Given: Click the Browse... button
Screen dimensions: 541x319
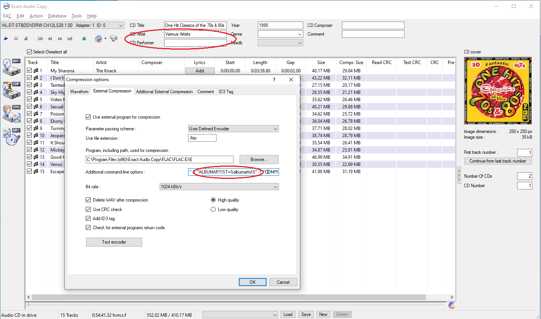Looking at the screenshot, I should (259, 159).
